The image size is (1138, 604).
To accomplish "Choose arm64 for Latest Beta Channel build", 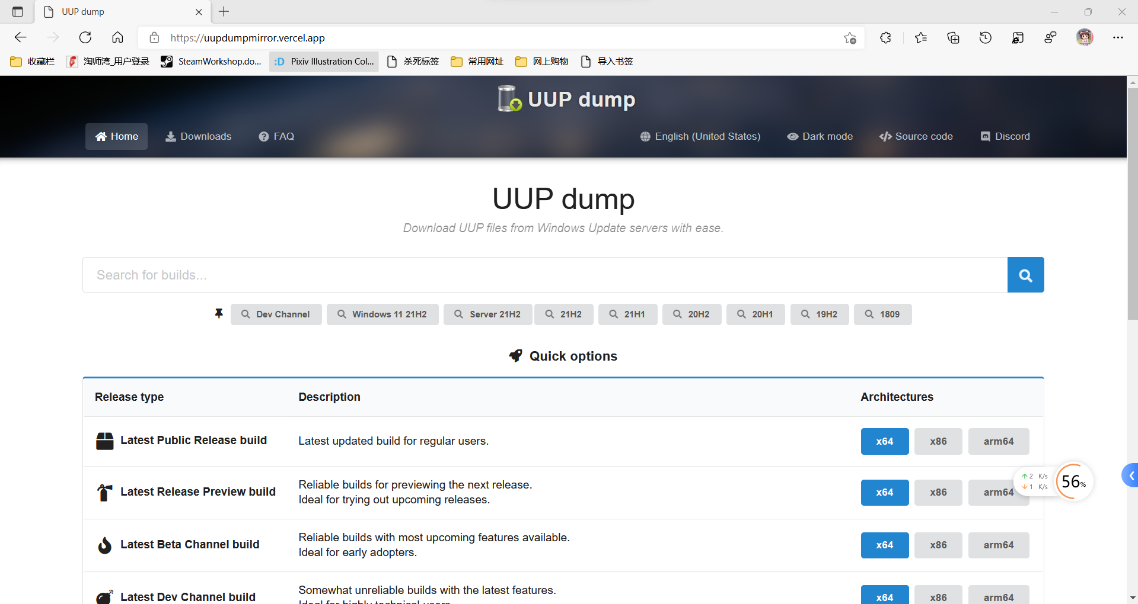I will pos(999,545).
